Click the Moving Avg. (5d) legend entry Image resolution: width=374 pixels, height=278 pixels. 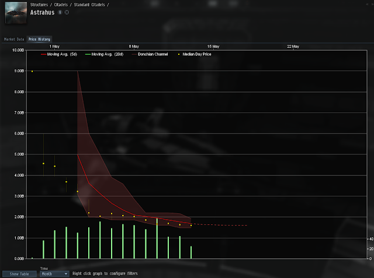(x=59, y=54)
